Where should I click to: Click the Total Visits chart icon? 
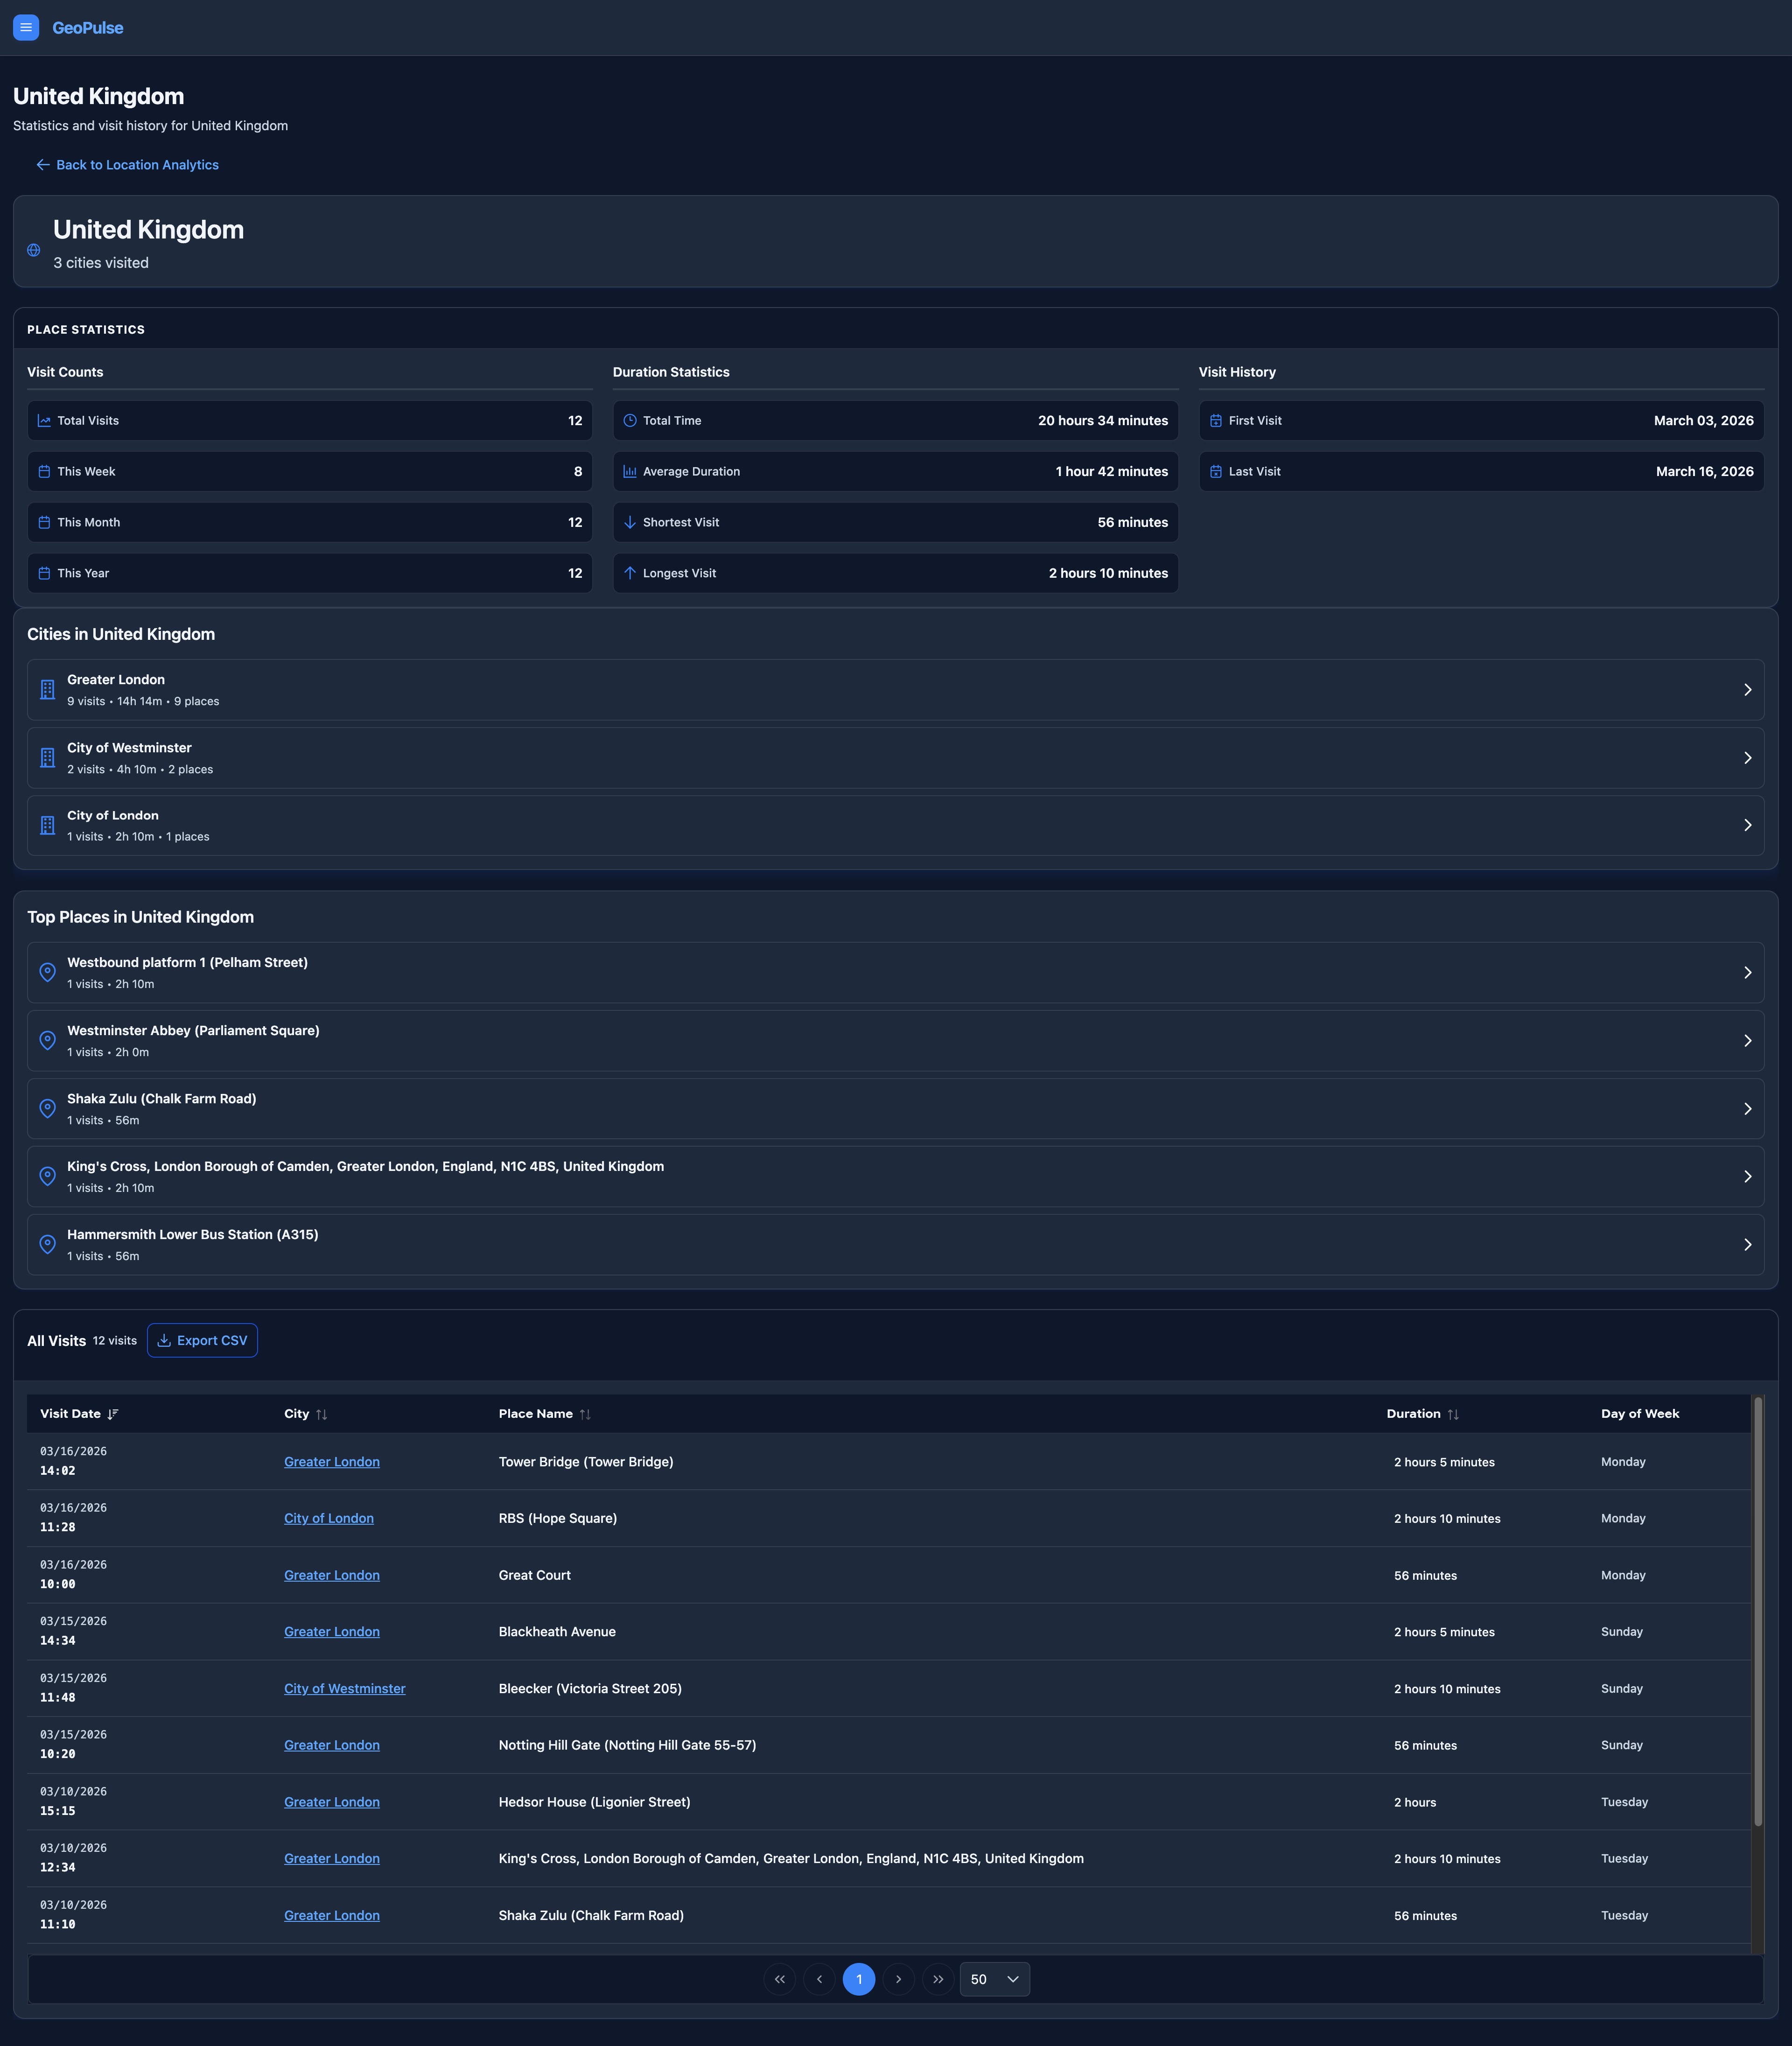(x=44, y=421)
